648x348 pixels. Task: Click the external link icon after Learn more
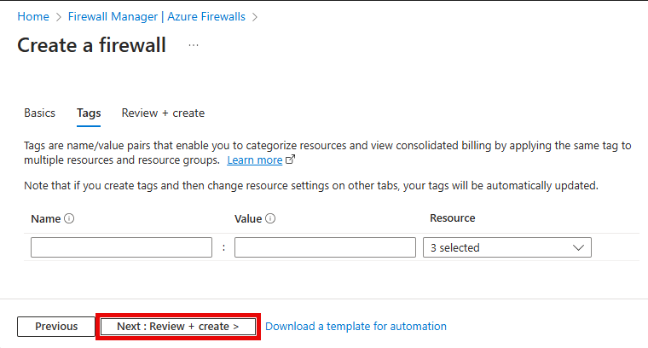[x=291, y=159]
